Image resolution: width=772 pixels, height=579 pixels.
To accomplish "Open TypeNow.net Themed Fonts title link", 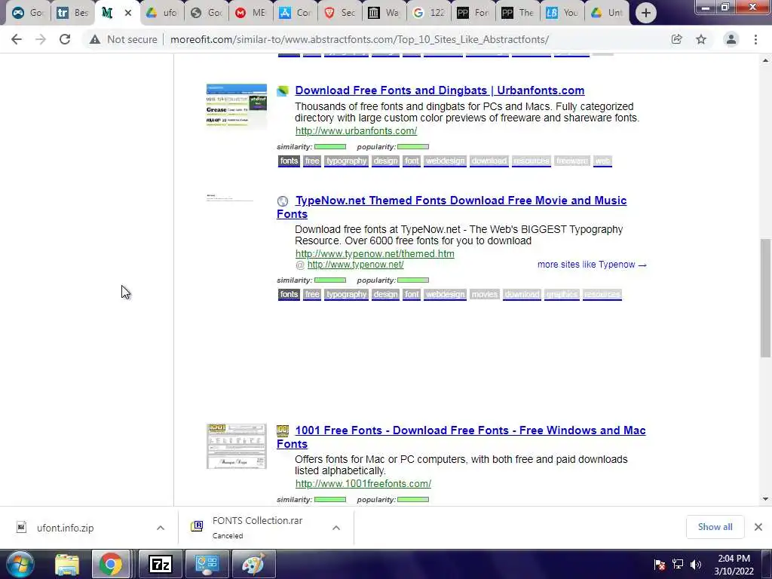I will [452, 207].
